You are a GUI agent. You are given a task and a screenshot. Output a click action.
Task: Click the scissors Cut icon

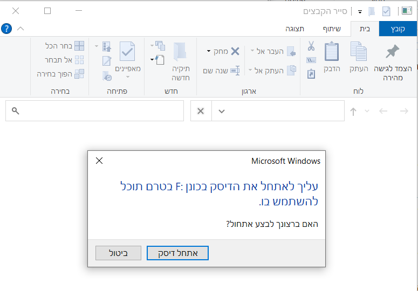point(311,46)
